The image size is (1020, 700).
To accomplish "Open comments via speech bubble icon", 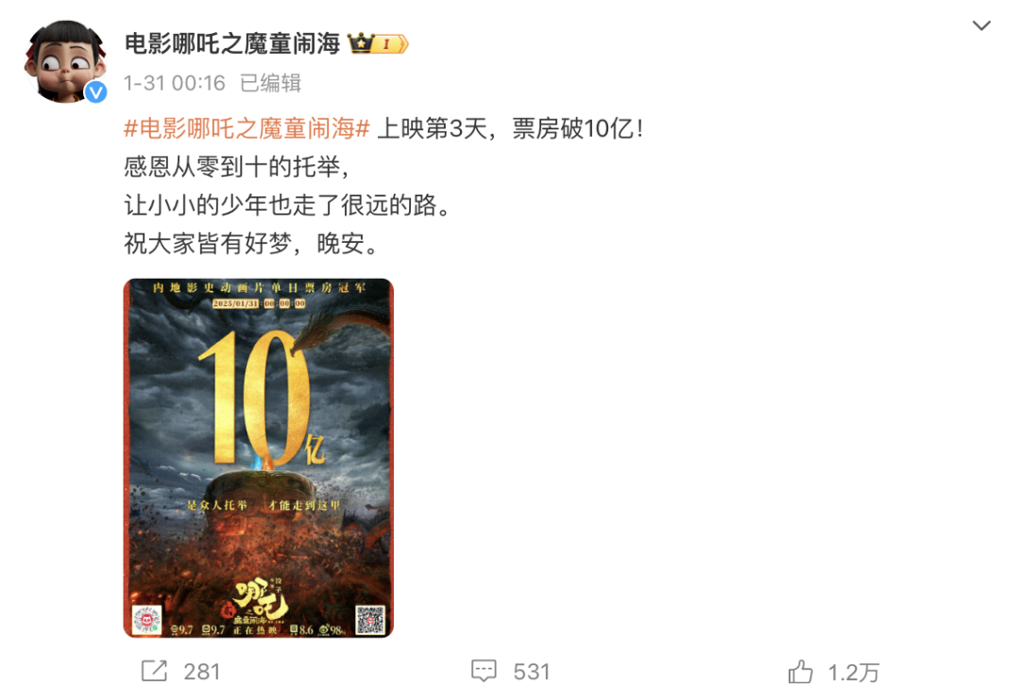I will tap(484, 671).
